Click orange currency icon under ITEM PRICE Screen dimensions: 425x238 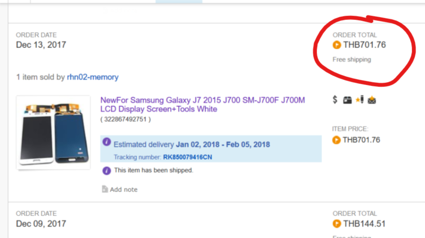click(x=336, y=140)
